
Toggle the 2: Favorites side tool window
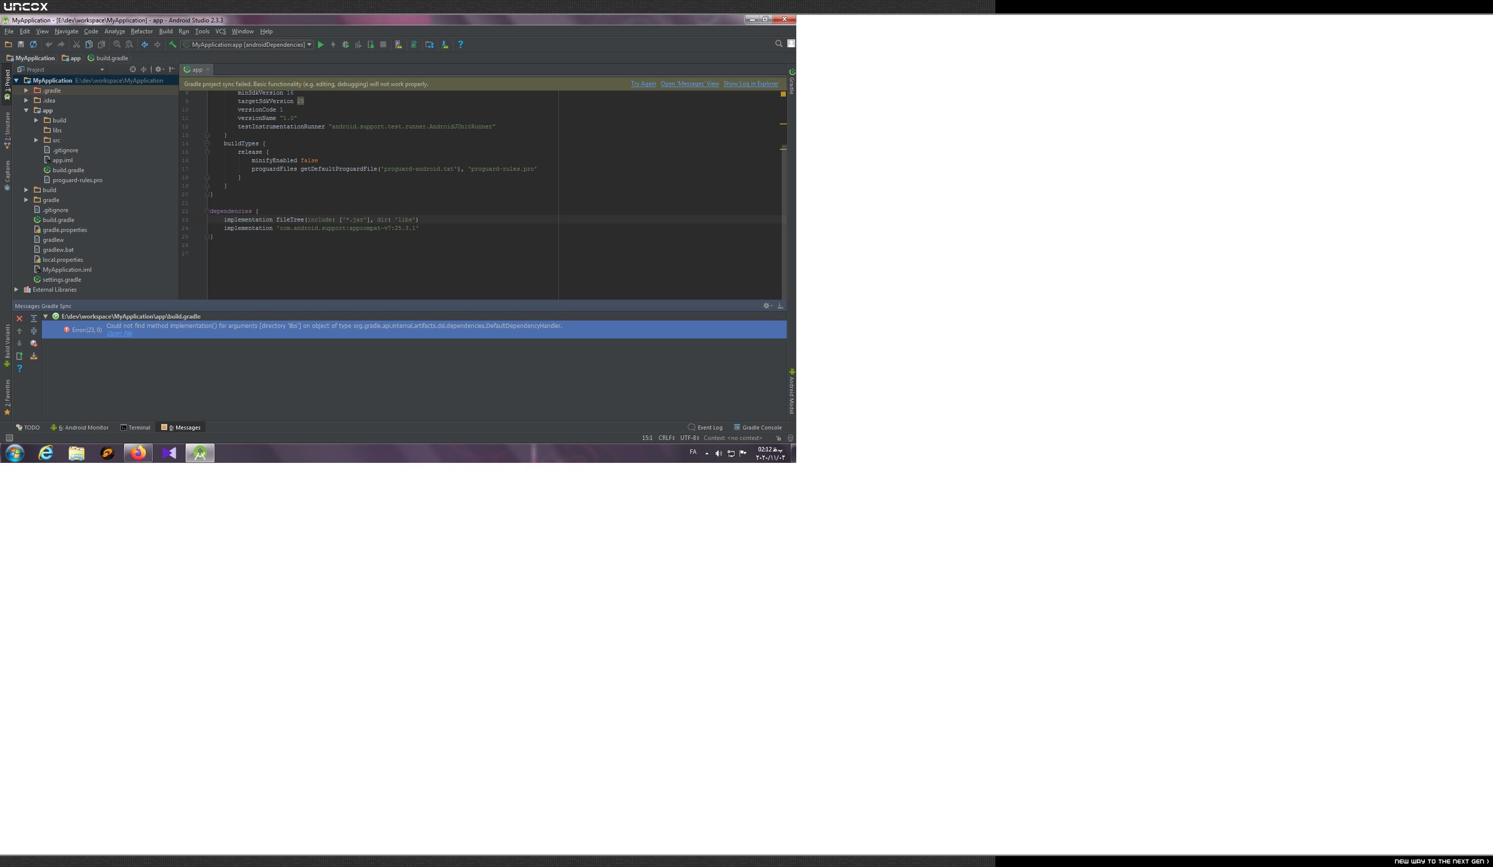tap(7, 397)
